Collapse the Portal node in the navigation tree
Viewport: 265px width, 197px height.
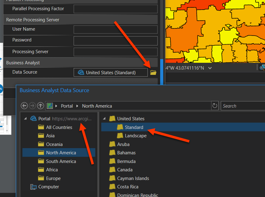click(26, 118)
